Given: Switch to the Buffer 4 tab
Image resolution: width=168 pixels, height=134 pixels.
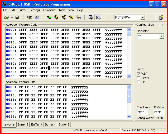Looking at the screenshot, I should click(x=50, y=124).
